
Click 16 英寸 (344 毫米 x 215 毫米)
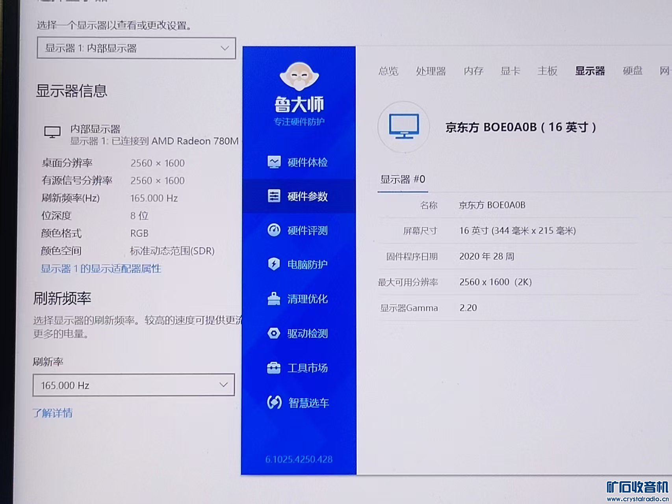point(518,231)
